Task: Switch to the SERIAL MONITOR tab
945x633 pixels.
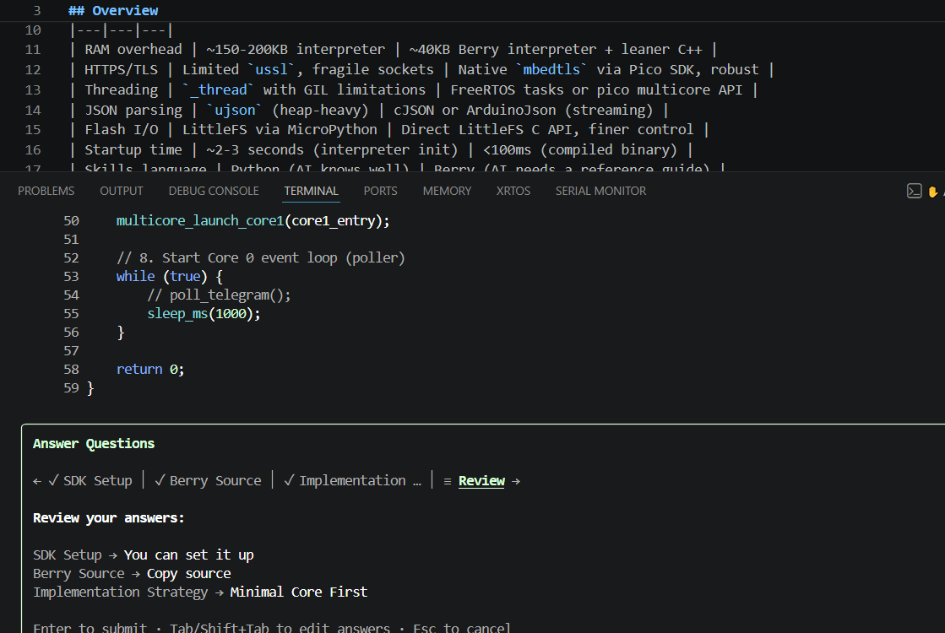Action: click(600, 191)
